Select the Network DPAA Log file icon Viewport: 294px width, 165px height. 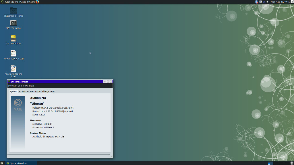13,55
